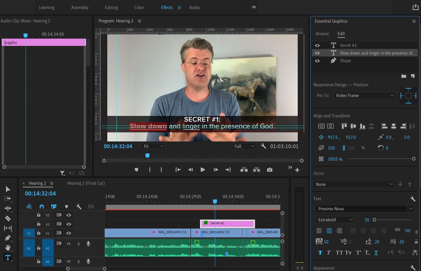Add a marker in the timeline header
The image size is (421, 271).
pos(67,207)
